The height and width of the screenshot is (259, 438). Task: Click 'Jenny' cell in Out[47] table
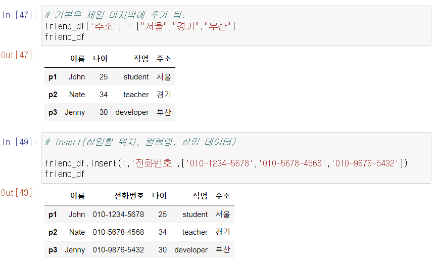coord(75,112)
